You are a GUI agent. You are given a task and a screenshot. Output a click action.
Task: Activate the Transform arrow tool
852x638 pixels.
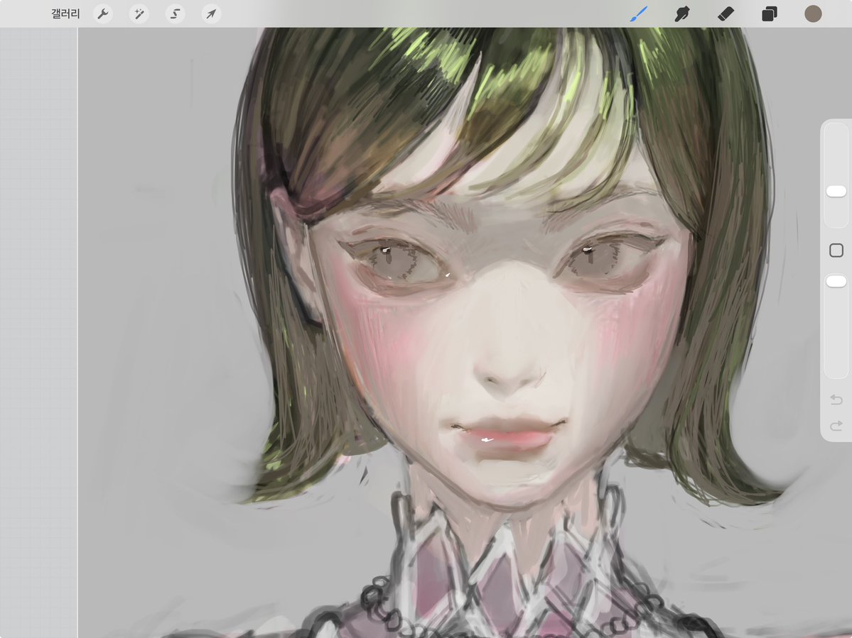coord(211,13)
